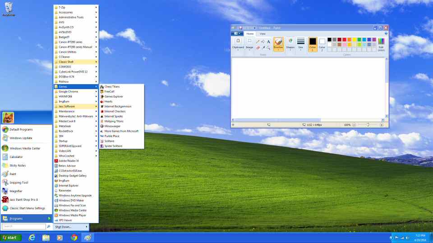433x243 pixels.
Task: Click the Image select group button
Action: point(249,44)
